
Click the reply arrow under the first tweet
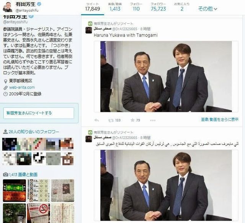[x=96, y=120]
